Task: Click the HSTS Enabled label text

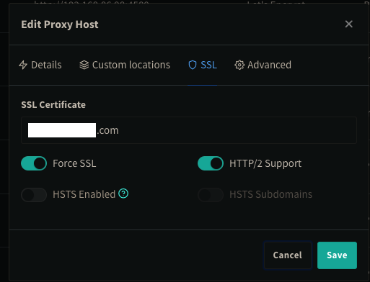Action: pyautogui.click(x=84, y=194)
